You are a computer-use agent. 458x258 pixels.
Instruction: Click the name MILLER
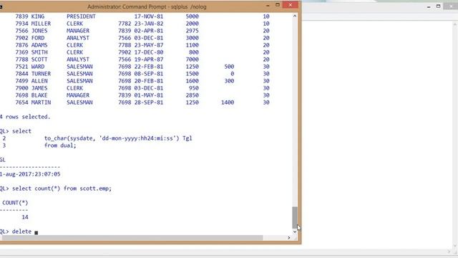pyautogui.click(x=42, y=24)
